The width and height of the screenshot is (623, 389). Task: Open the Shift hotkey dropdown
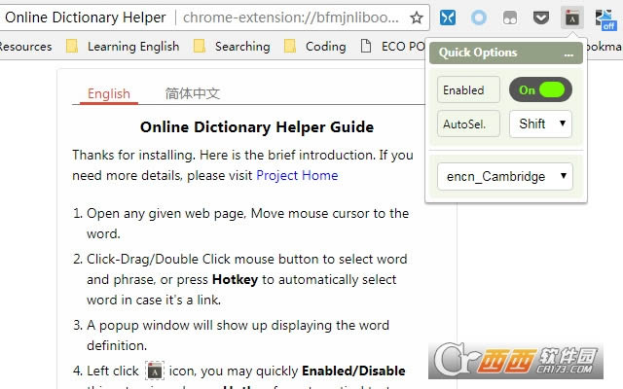[540, 124]
